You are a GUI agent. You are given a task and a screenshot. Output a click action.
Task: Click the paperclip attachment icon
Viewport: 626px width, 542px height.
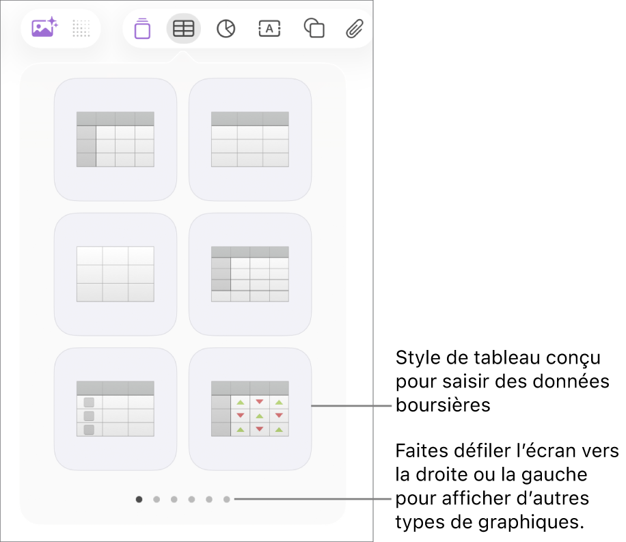[354, 29]
